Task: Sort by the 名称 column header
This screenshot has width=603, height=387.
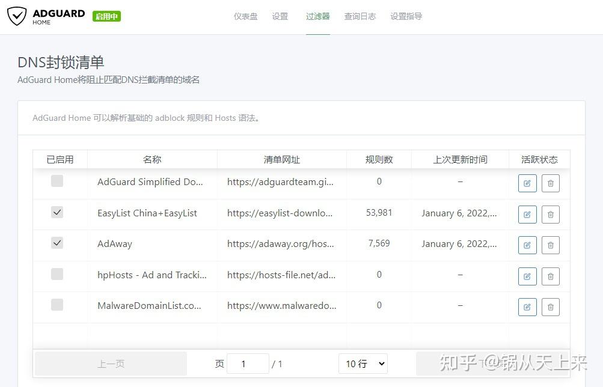Action: point(152,159)
